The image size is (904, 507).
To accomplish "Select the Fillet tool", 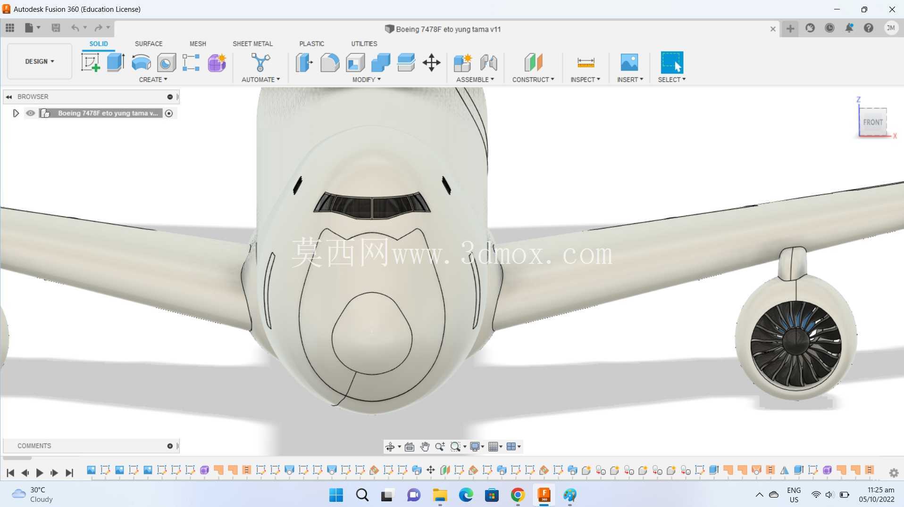I will (x=330, y=62).
